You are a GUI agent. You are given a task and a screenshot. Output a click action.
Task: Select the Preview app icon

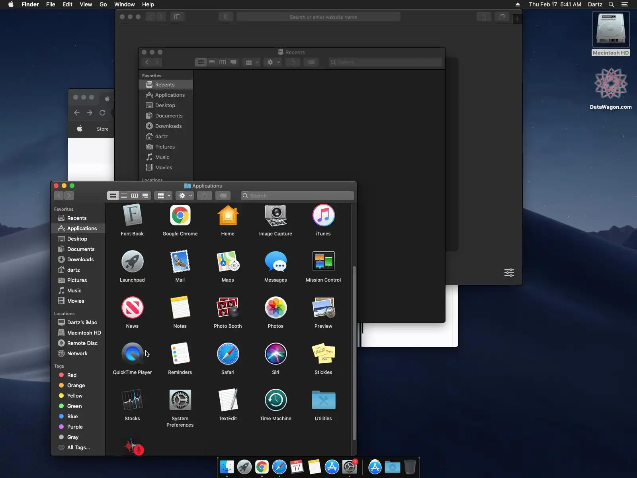point(323,308)
